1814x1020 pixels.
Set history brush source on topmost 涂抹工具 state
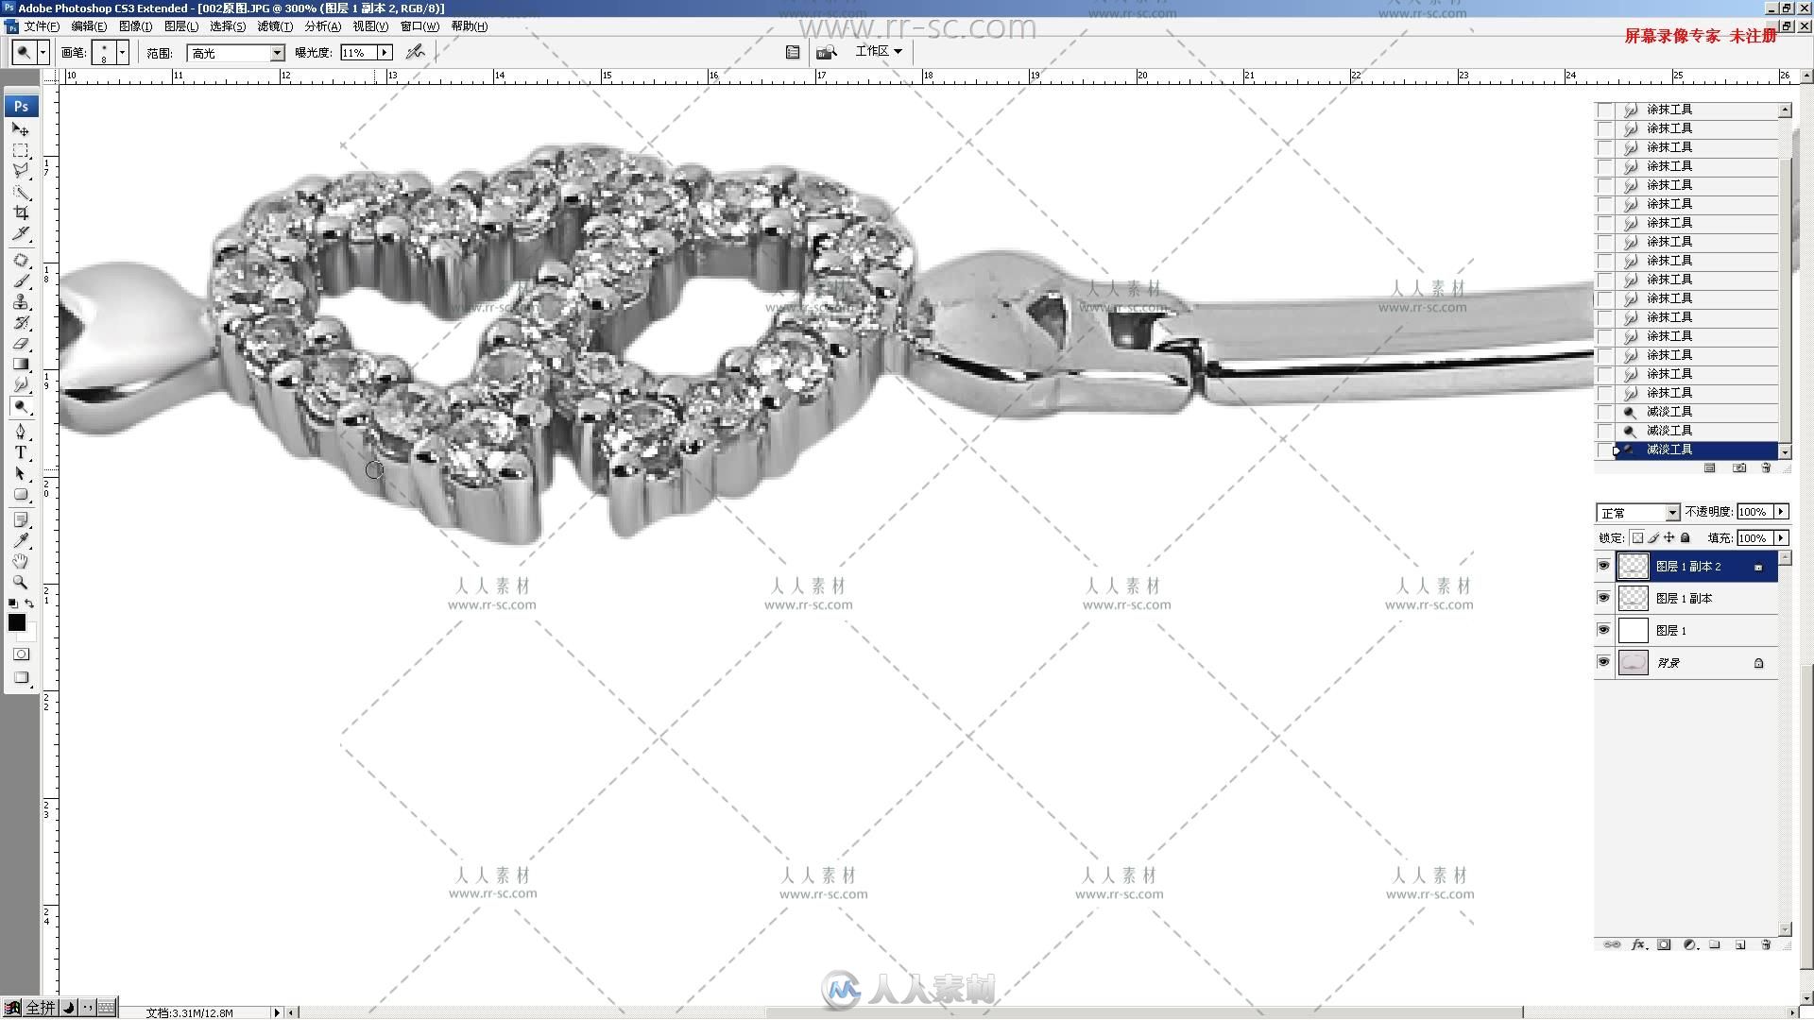[1604, 110]
